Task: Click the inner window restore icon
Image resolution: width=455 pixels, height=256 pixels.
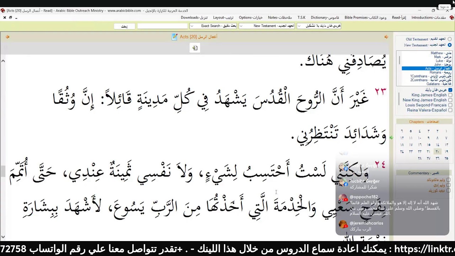Action: [x=10, y=17]
